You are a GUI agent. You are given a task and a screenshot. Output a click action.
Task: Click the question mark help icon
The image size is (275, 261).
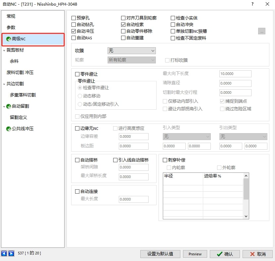252,4
